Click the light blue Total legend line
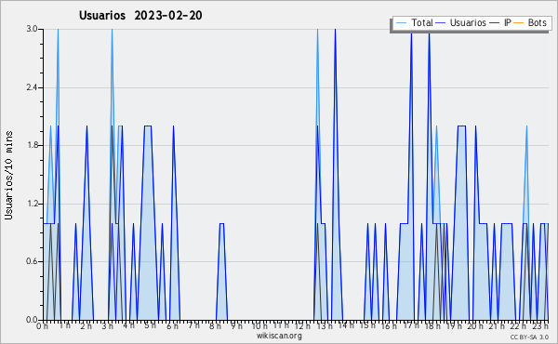 pos(401,23)
